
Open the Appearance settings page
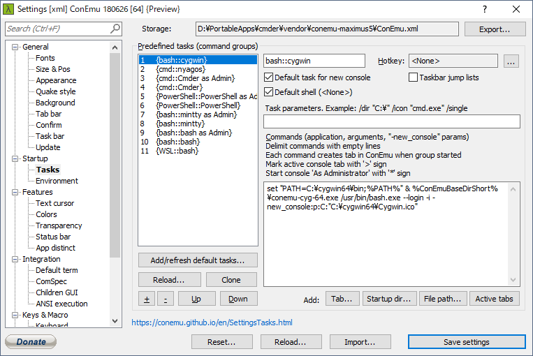[56, 80]
